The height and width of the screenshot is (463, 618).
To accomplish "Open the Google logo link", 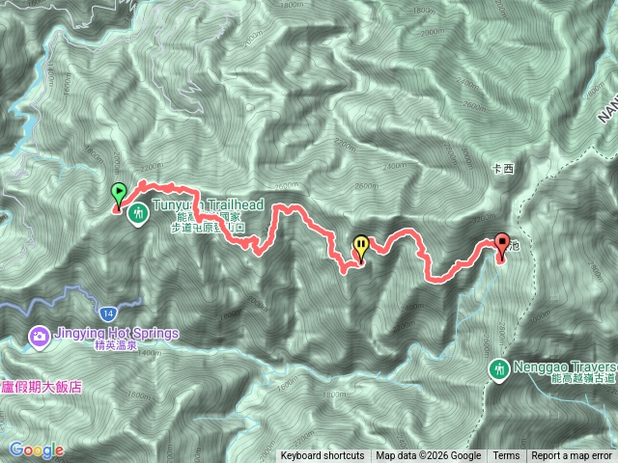I will (x=37, y=449).
